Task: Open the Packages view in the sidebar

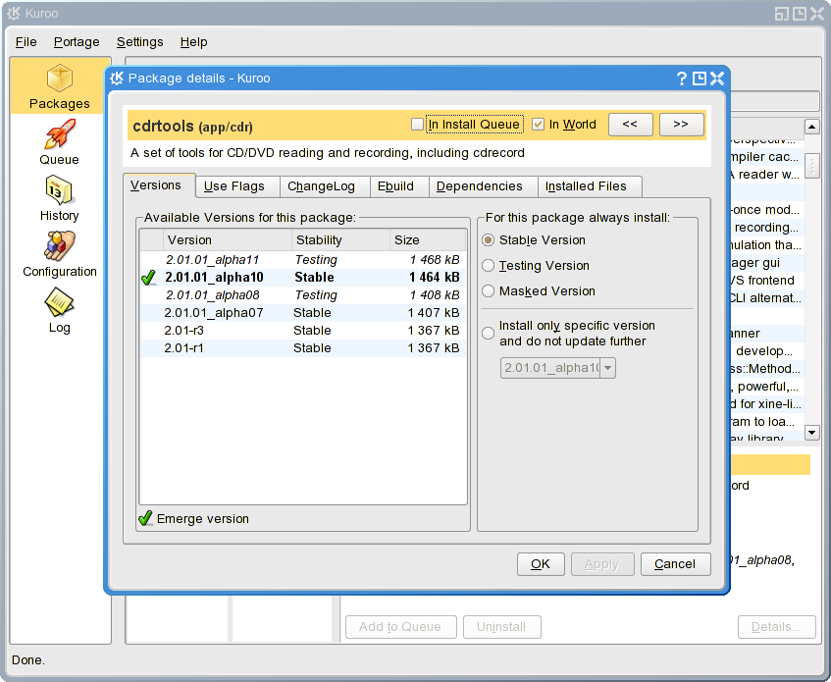Action: (59, 85)
